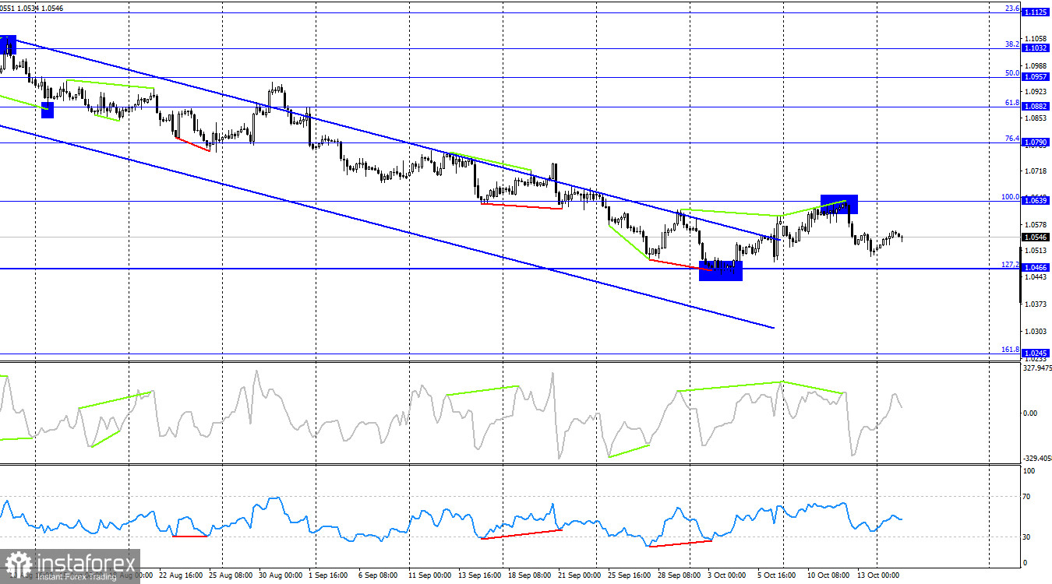The height and width of the screenshot is (584, 1052).
Task: Click the 25 Sep 16:00 date label
Action: [630, 576]
